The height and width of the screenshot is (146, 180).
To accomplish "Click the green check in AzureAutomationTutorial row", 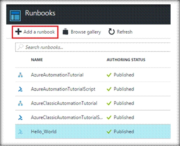I will click(x=109, y=75).
